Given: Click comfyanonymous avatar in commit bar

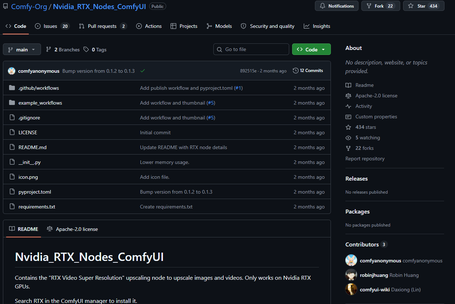Looking at the screenshot, I should click(12, 71).
